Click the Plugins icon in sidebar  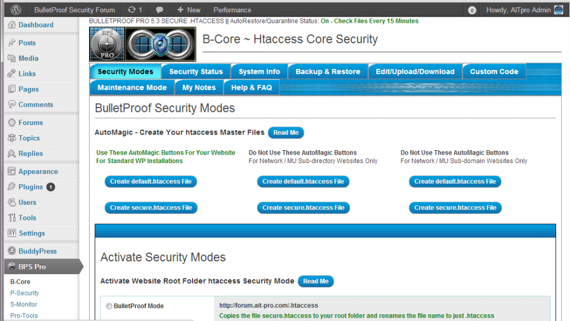point(12,187)
